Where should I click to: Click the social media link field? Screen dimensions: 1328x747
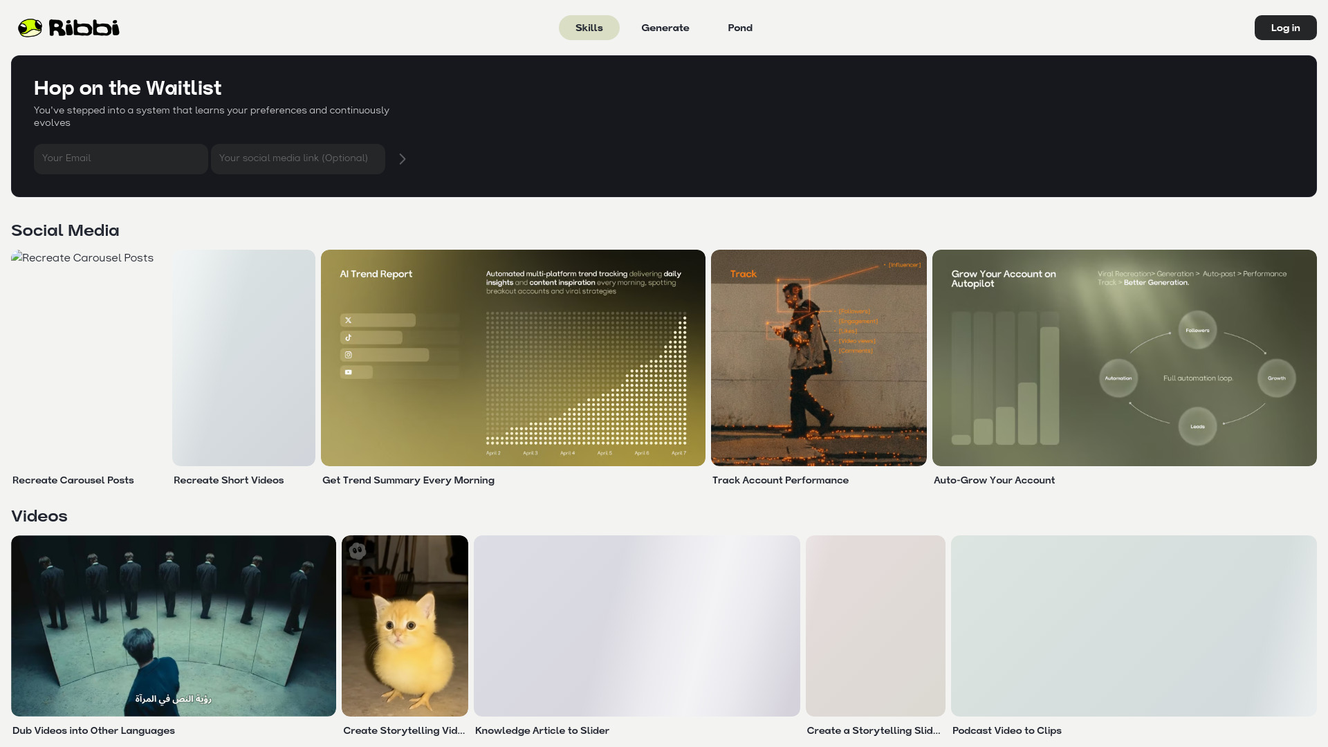point(297,159)
